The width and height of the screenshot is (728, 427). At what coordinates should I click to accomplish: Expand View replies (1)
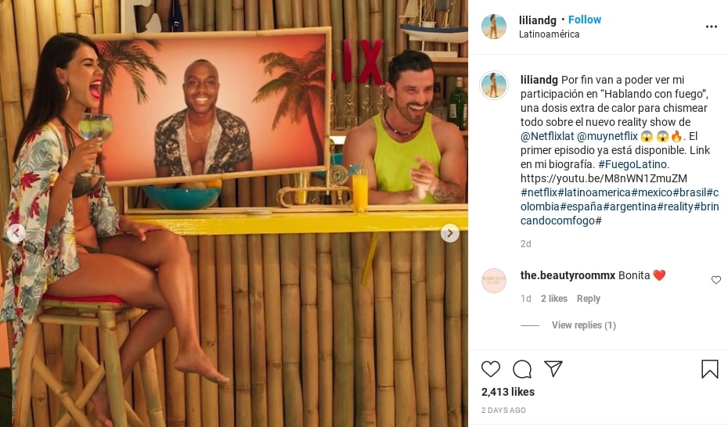584,325
